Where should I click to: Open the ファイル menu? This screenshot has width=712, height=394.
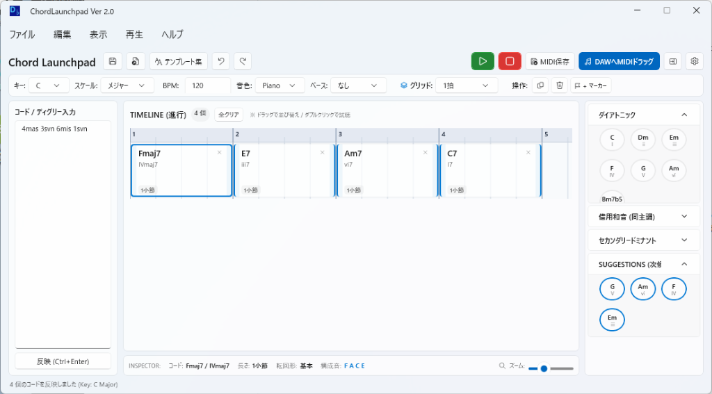point(22,35)
